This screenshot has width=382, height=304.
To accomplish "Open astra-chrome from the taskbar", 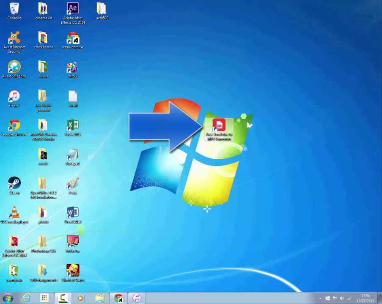I will point(118,298).
